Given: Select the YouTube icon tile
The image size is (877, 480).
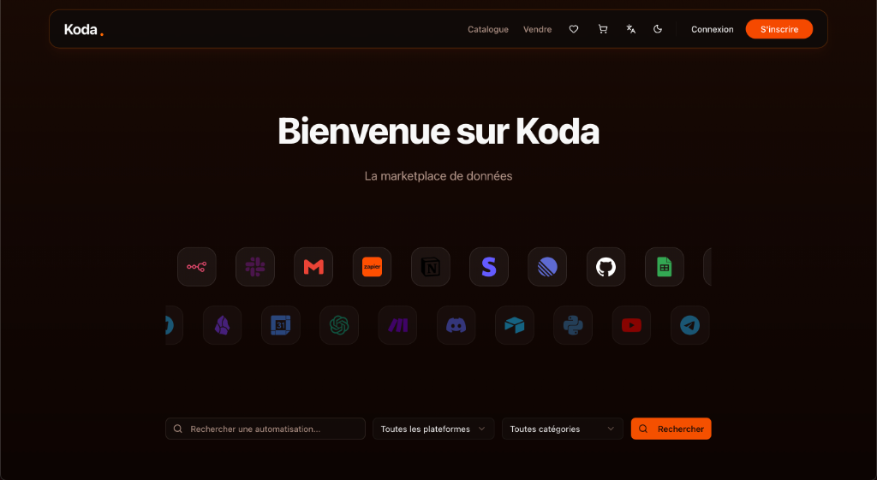Looking at the screenshot, I should point(631,325).
